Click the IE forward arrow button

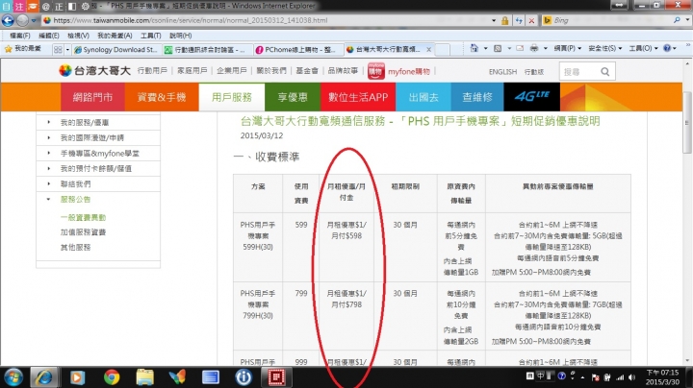[x=22, y=20]
